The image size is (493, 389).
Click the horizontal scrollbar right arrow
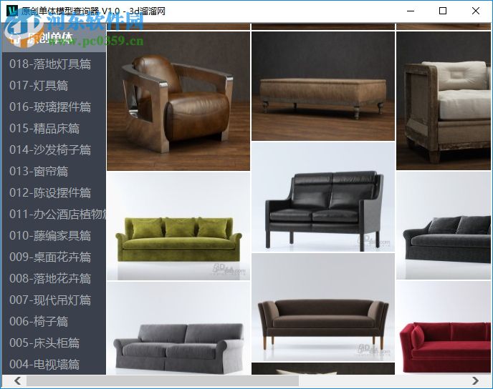pyautogui.click(x=475, y=381)
